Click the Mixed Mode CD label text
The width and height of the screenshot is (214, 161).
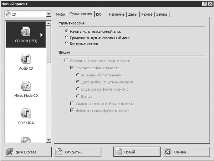point(26,96)
